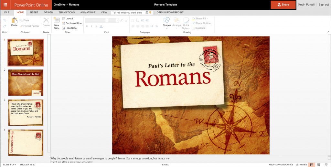Toggle the NOTES pane
The image size is (331, 167).
[x=302, y=165]
